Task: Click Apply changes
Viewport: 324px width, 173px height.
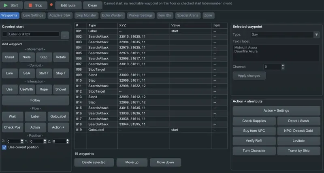Action: click(x=249, y=76)
